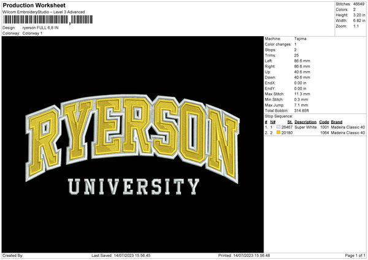
Task: Click Madeira Classic 40 in the Super White row
Action: pyautogui.click(x=348, y=127)
